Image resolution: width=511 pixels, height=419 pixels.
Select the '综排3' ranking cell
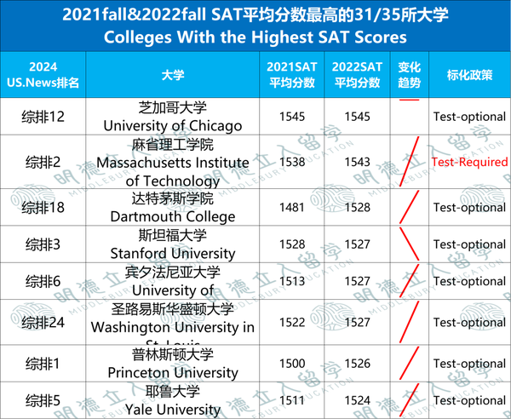tap(43, 244)
